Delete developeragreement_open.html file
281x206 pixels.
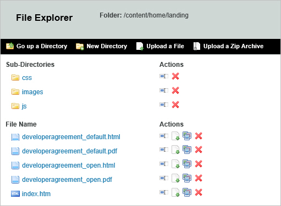pos(199,164)
